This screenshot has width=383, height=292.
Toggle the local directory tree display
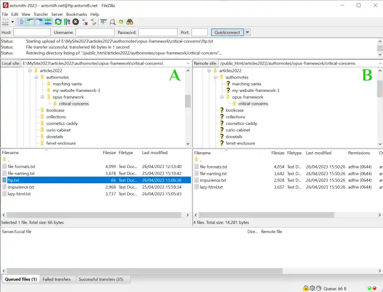(x=31, y=22)
